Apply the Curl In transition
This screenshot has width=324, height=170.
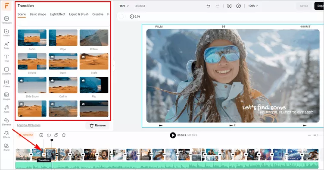(63, 85)
